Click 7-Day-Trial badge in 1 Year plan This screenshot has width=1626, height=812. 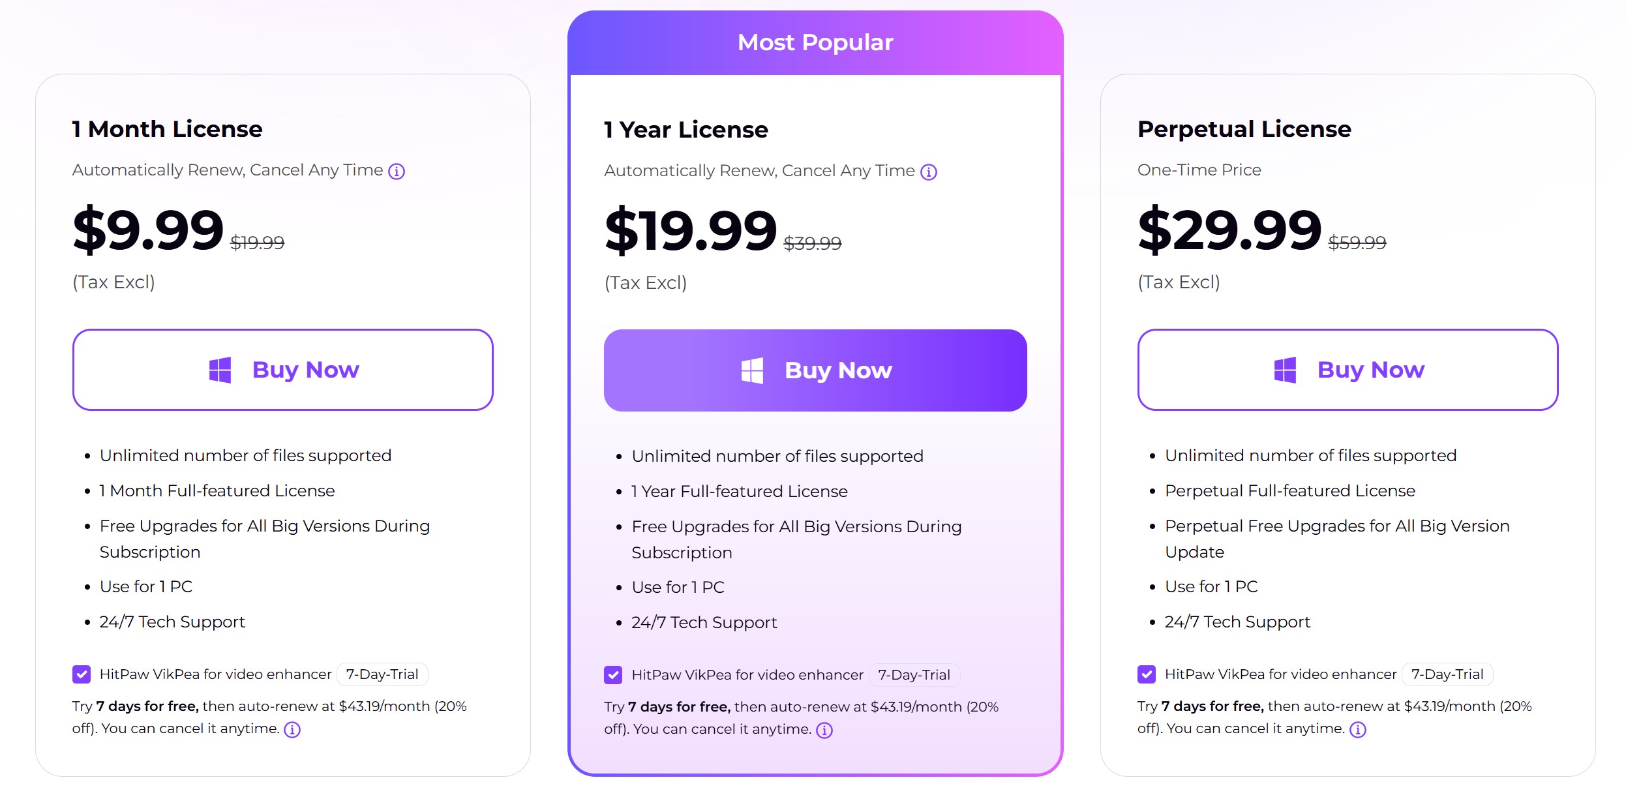914,675
